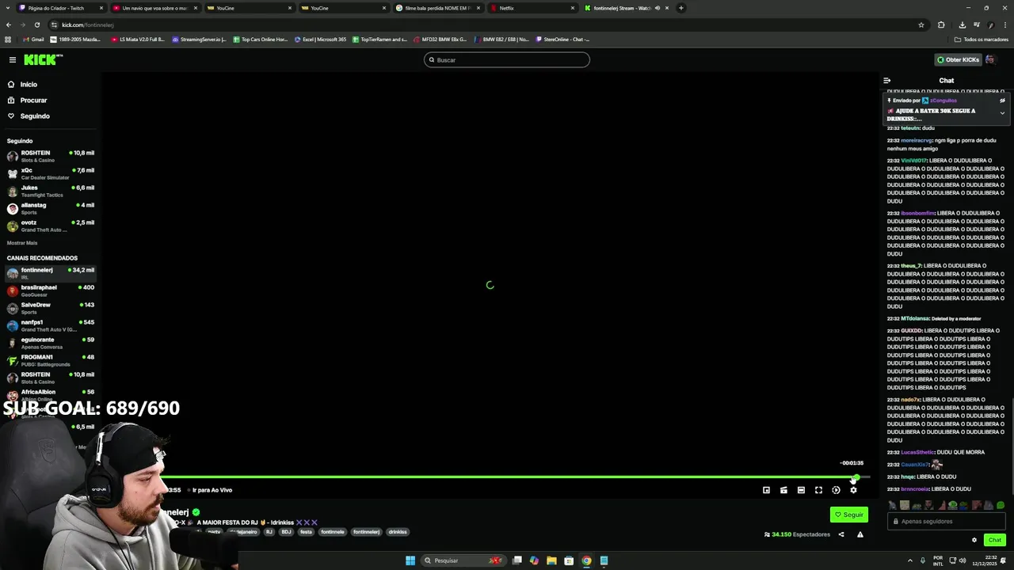The height and width of the screenshot is (570, 1014).
Task: Open ovotz channel in the followed list
Action: pos(51,226)
